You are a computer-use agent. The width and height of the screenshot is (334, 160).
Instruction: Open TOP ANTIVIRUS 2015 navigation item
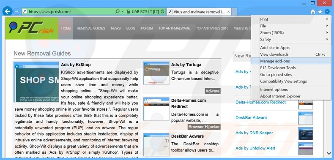pos(212,28)
